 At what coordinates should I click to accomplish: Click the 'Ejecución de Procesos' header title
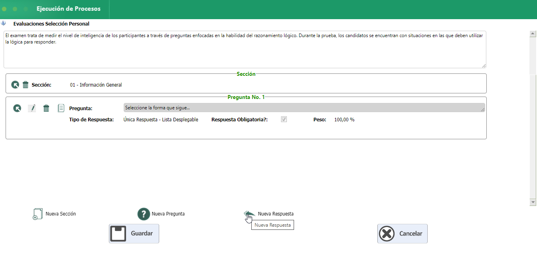(x=69, y=8)
